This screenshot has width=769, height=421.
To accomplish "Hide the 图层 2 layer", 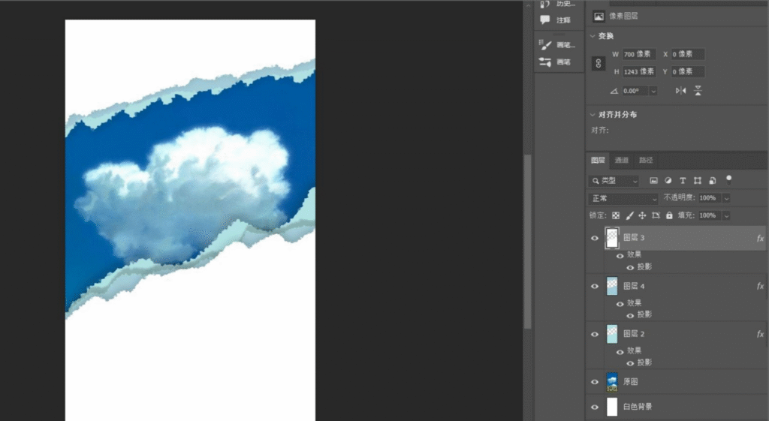I will [x=595, y=334].
